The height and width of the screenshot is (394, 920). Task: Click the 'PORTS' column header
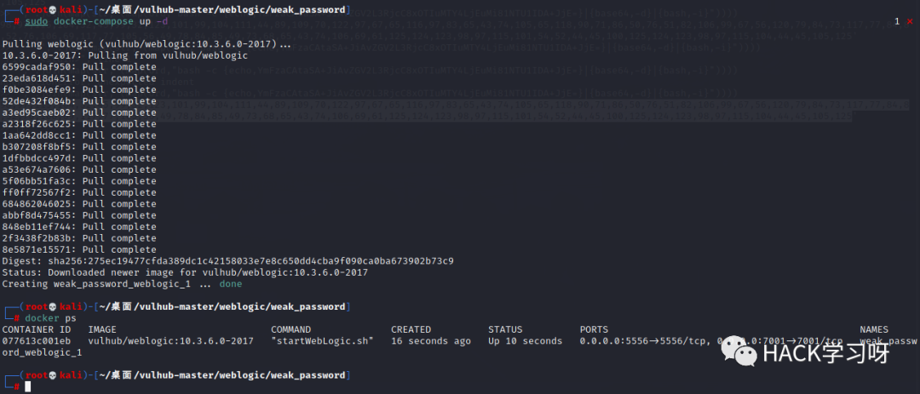tap(595, 330)
